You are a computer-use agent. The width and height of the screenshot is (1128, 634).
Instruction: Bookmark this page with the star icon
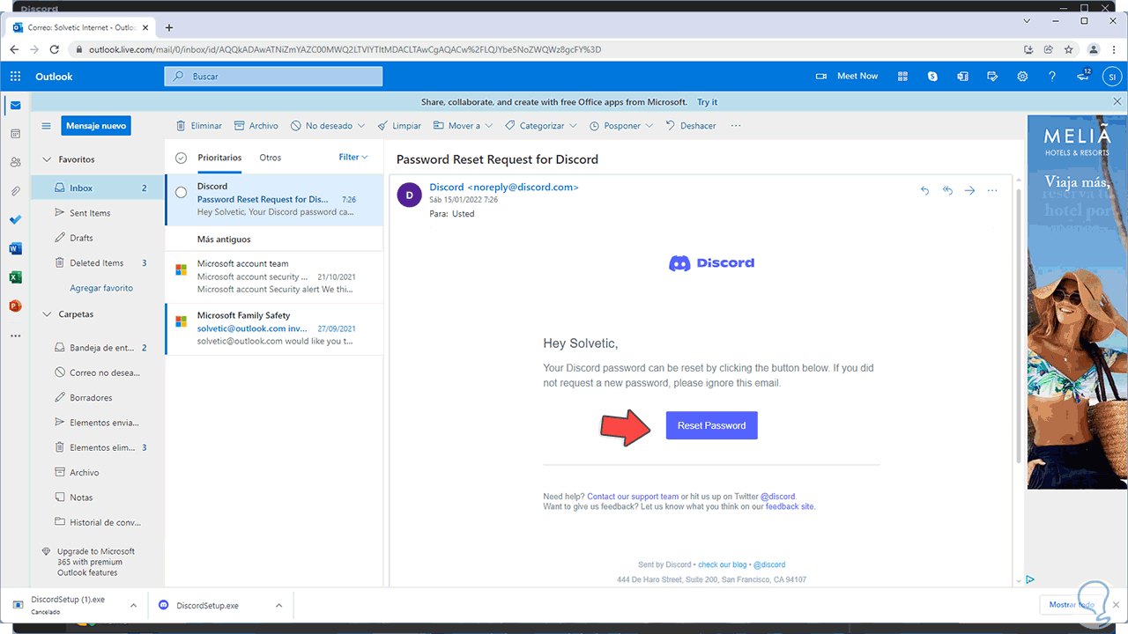click(1069, 49)
